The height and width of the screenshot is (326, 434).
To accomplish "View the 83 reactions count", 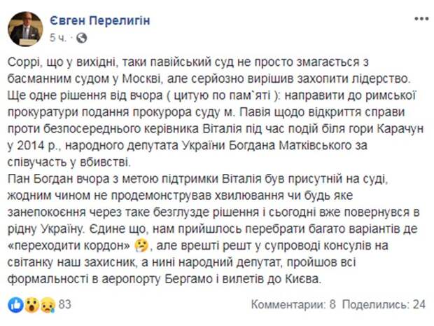I will (x=65, y=304).
